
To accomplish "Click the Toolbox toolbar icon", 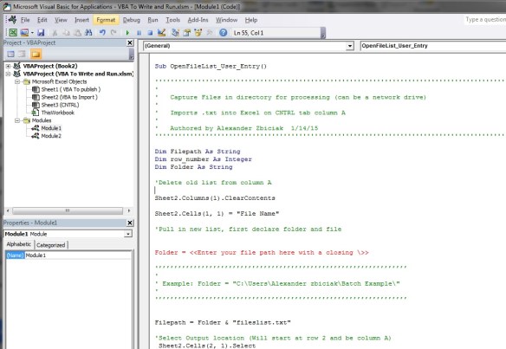I will 210,33.
